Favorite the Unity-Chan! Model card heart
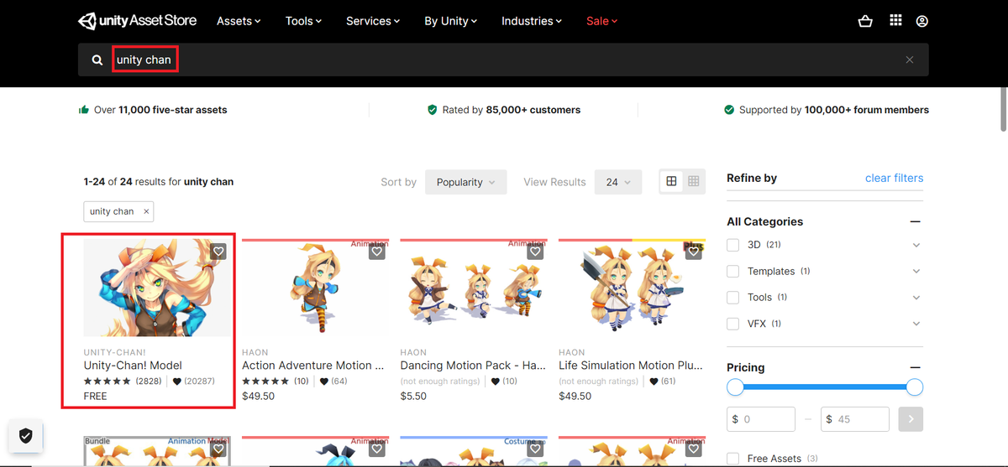1008x467 pixels. 218,252
